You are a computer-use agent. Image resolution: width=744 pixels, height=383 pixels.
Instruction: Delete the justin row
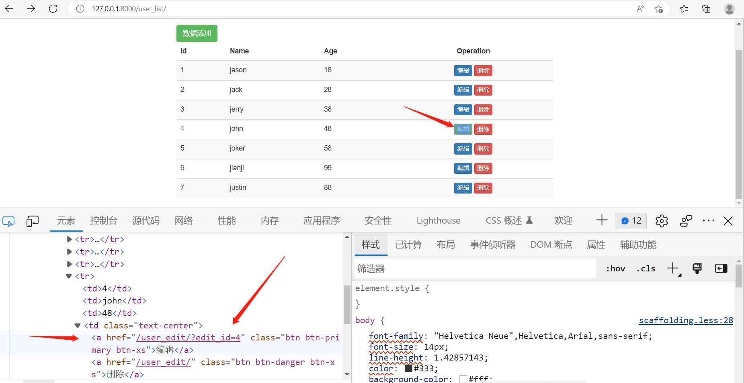[483, 188]
